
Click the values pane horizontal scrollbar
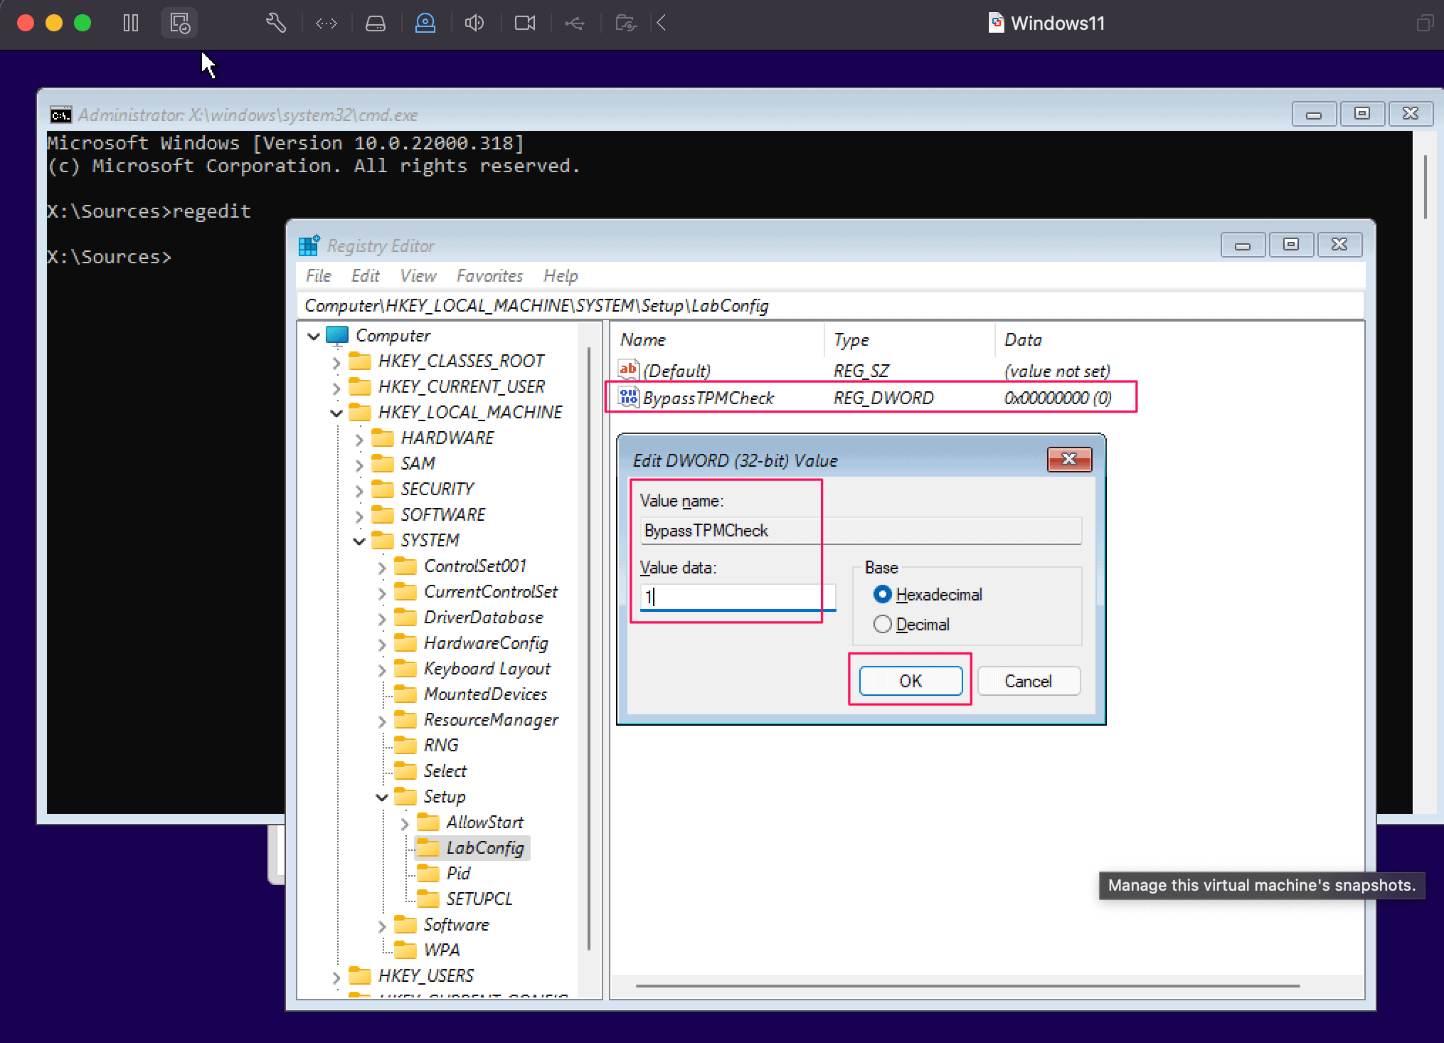(967, 986)
